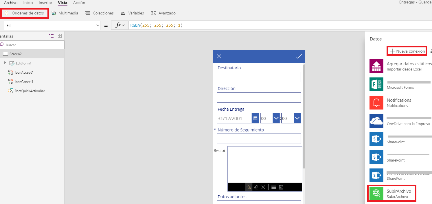
Task: Click the Nueva conexión button
Action: pos(407,51)
